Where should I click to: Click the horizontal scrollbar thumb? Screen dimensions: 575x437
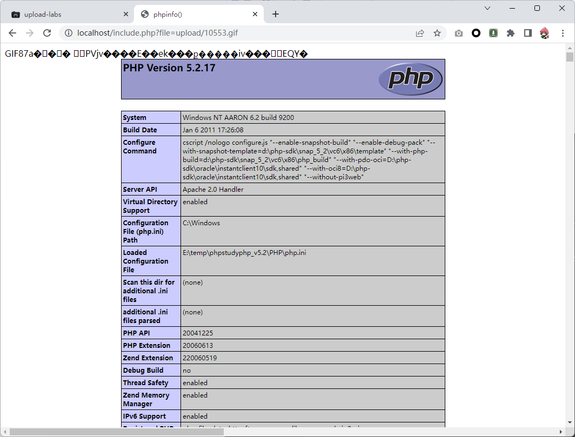click(x=116, y=432)
